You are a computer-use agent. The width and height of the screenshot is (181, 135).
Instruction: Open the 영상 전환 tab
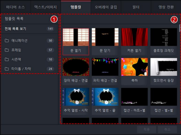(x=166, y=6)
